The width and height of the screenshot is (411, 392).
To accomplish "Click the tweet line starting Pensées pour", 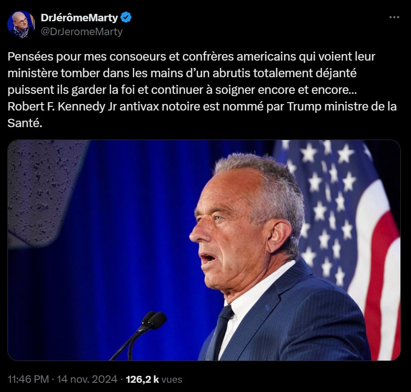I will tap(191, 56).
